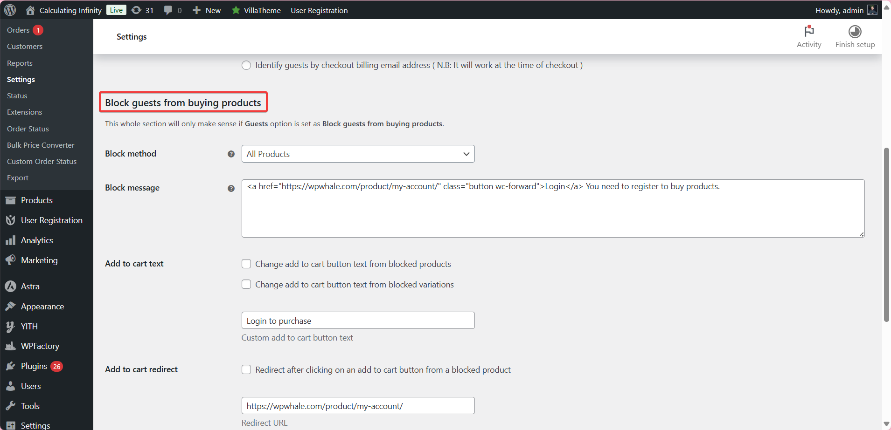This screenshot has height=430, width=891.
Task: Click the VillaTheme star icon
Action: pos(236,10)
